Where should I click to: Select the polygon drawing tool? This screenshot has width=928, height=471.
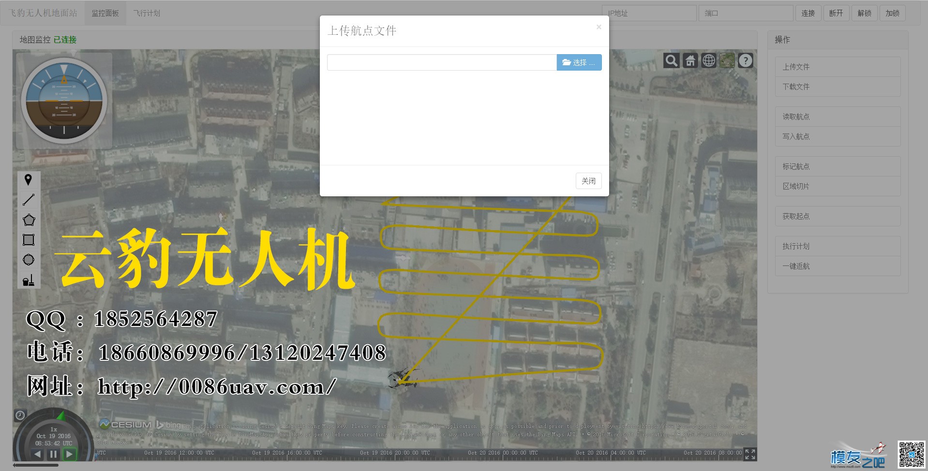coord(29,220)
